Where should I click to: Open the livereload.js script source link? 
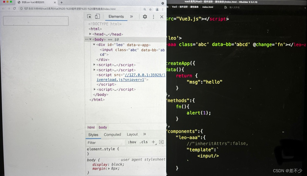(x=131, y=77)
